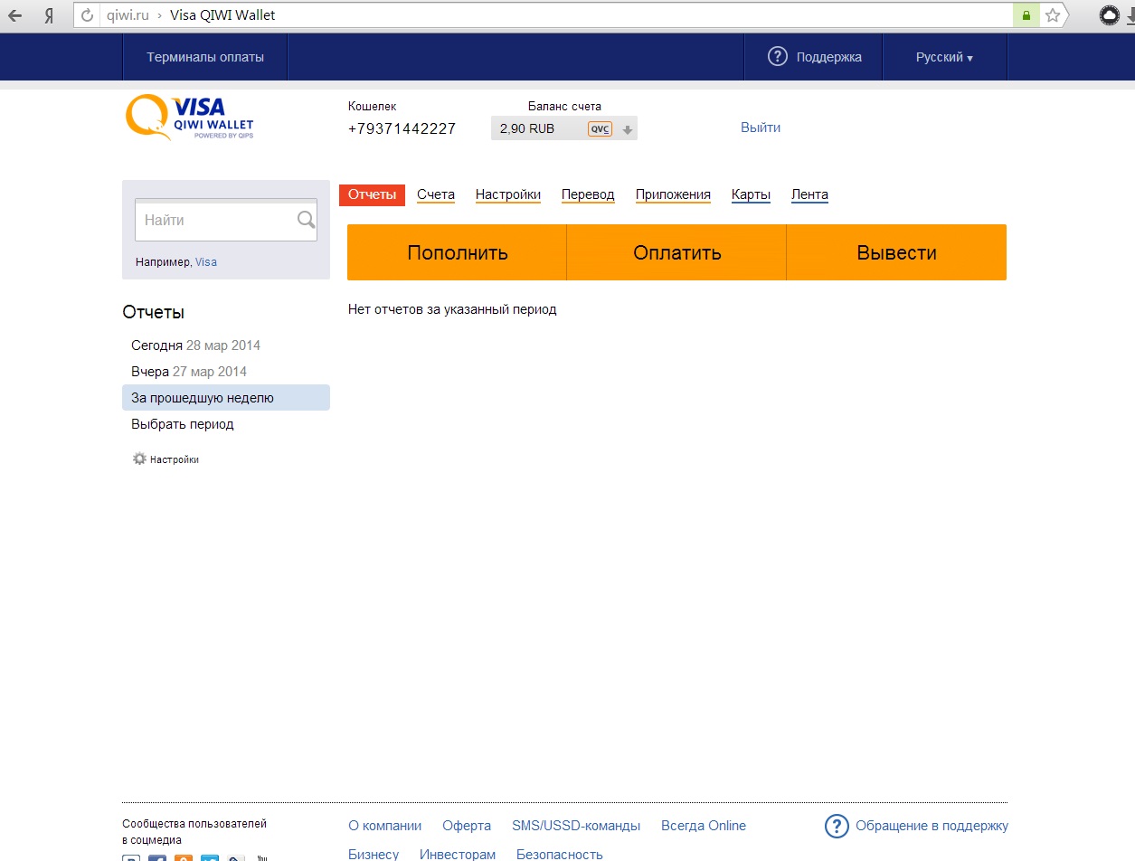
Task: Open Безопасность footer link
Action: coord(560,854)
